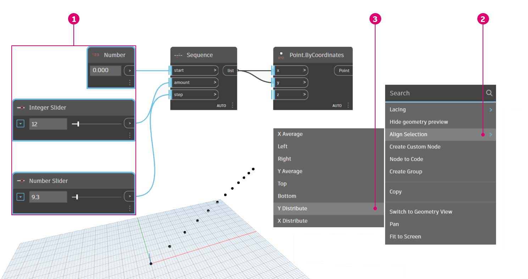
Task: Choose Top alignment
Action: click(x=329, y=184)
